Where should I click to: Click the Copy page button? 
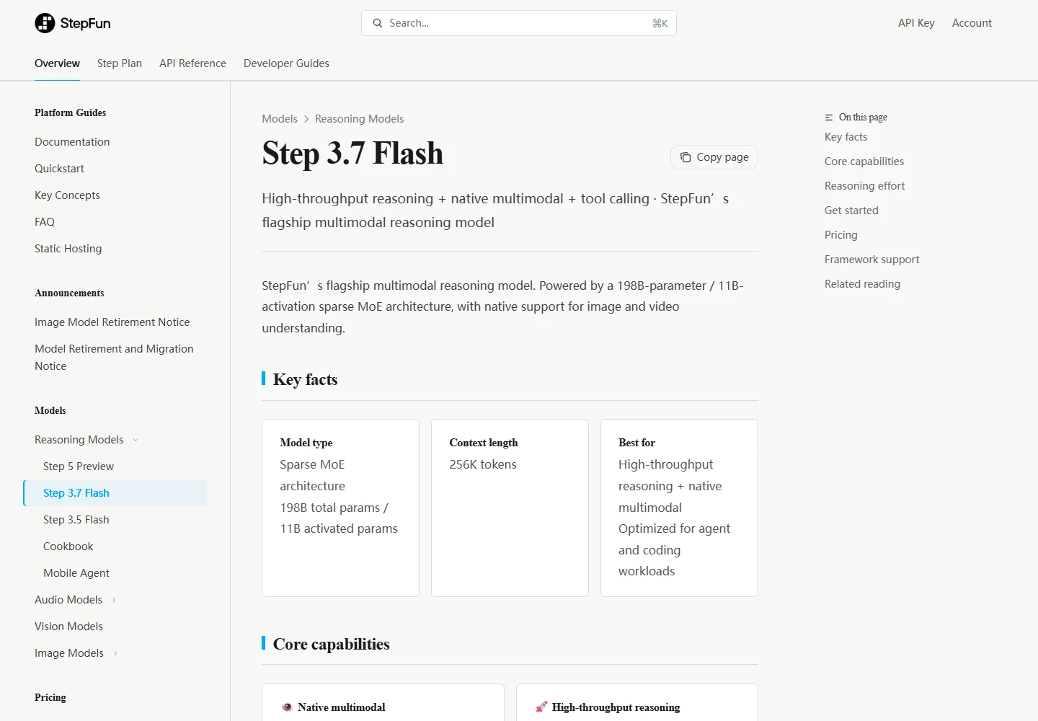714,157
